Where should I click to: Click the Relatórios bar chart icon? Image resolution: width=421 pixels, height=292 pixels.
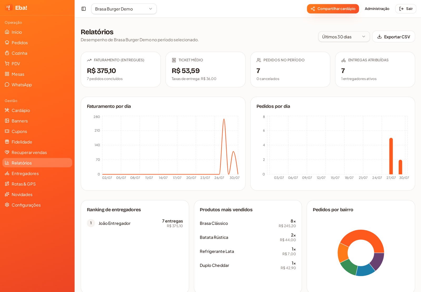7,163
